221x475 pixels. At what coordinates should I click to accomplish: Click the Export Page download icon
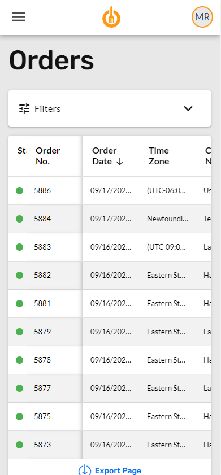(85, 470)
